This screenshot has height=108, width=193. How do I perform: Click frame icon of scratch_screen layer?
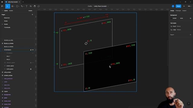point(2,75)
